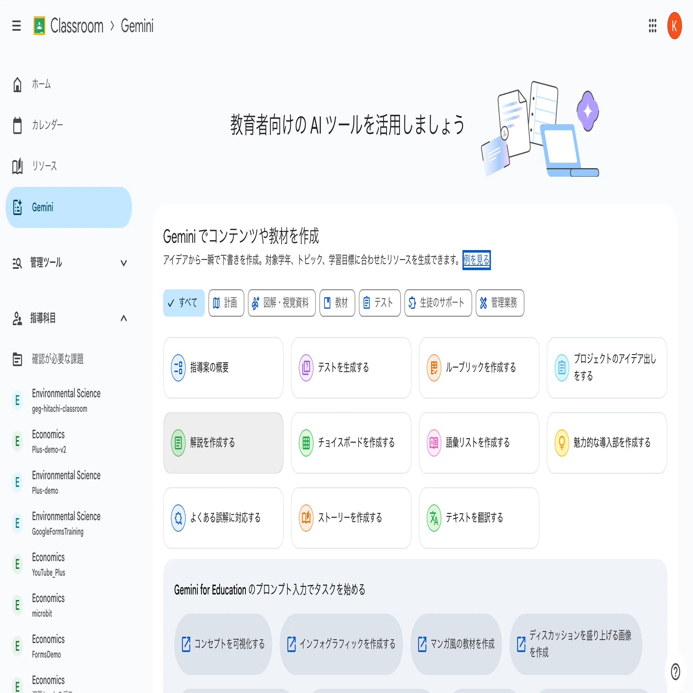Viewport: 693px width, 693px height.
Task: Open the テストを生成する card
Action: pyautogui.click(x=351, y=368)
